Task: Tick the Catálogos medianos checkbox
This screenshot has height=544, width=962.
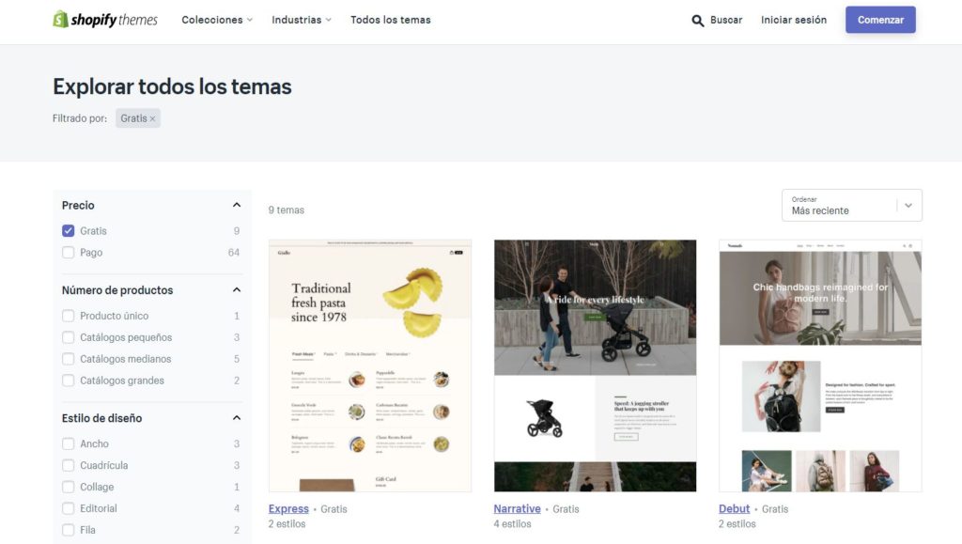Action: [68, 359]
